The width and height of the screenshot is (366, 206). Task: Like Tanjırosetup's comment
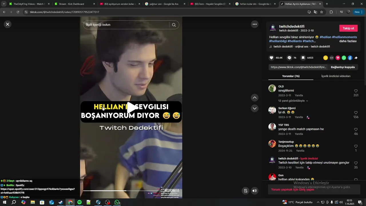click(x=356, y=146)
